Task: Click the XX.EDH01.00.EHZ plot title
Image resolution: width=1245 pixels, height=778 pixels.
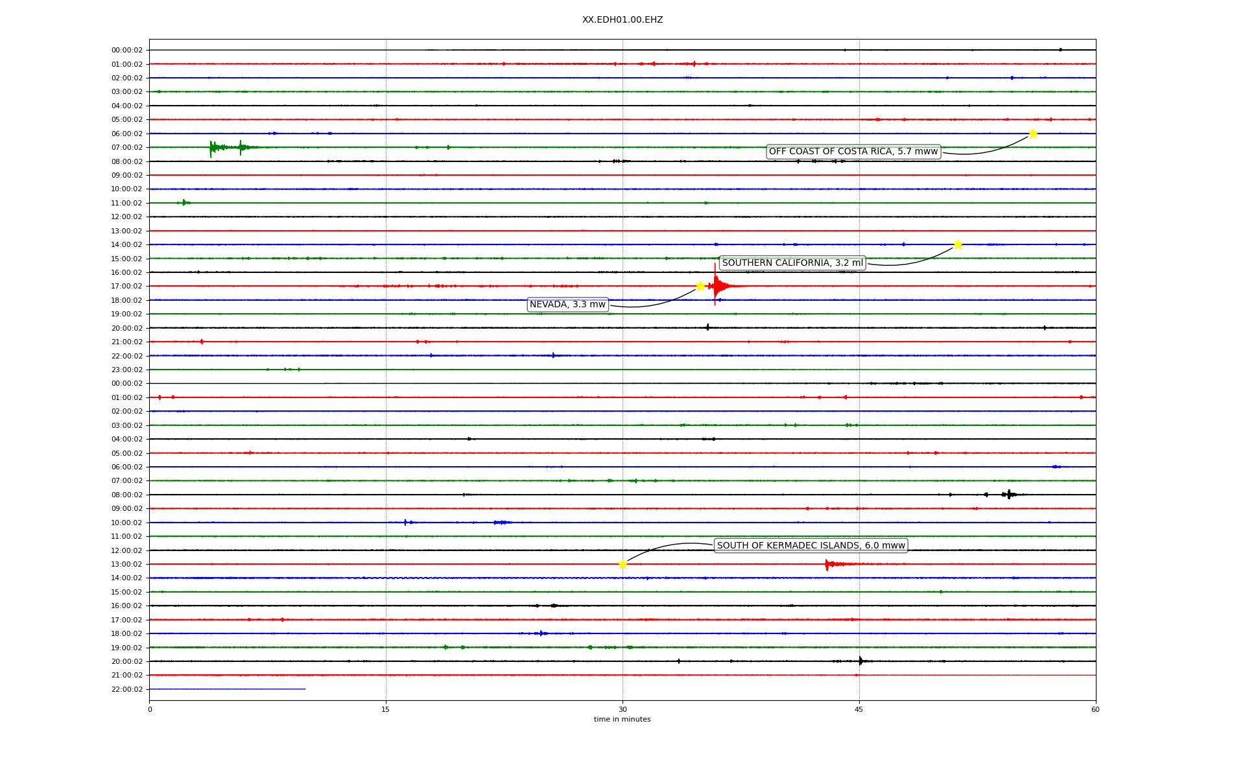Action: 622,20
